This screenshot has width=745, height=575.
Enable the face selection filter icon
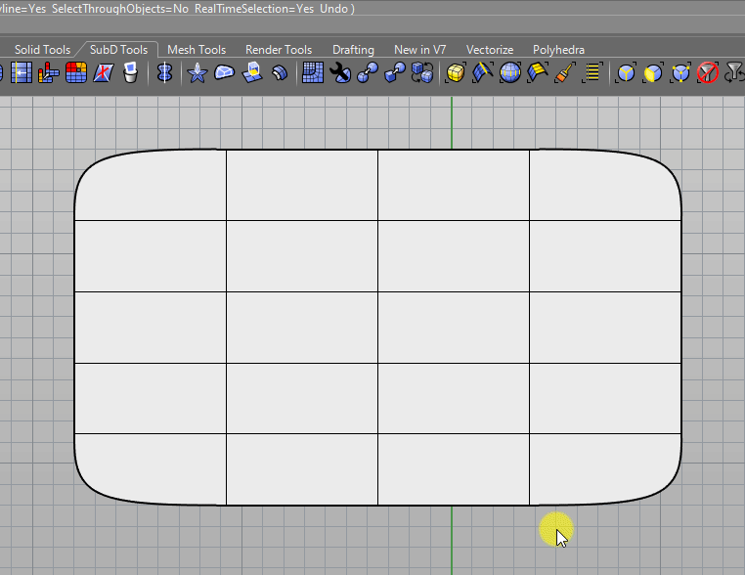(653, 72)
